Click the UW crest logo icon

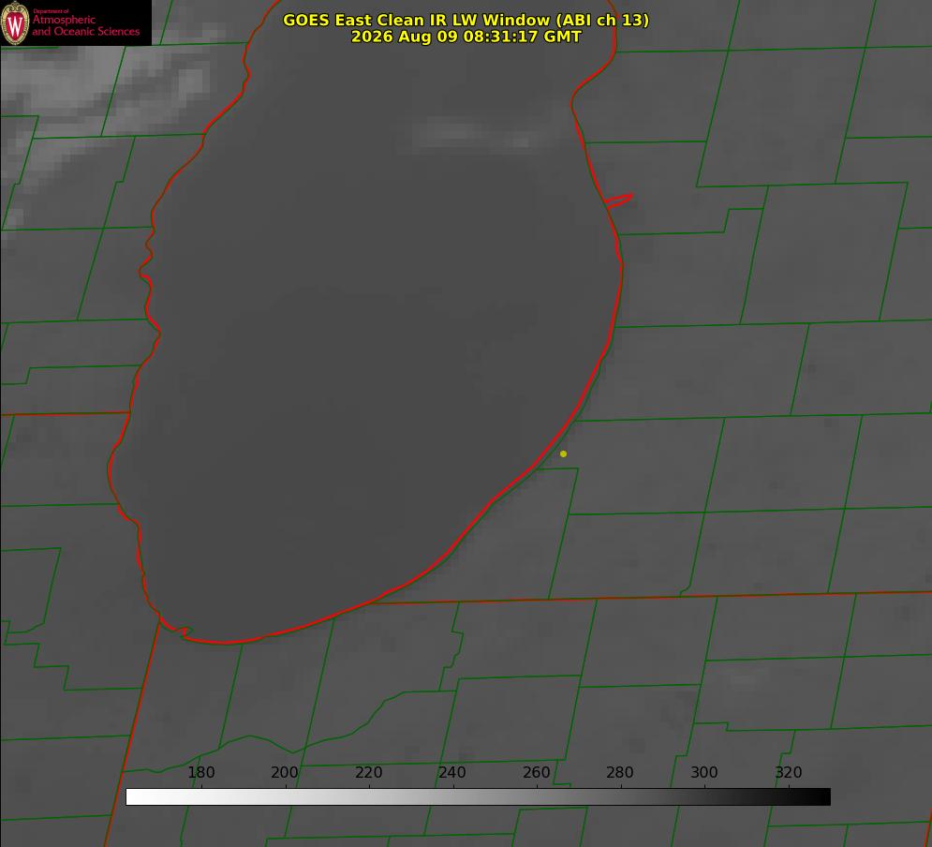coord(15,22)
